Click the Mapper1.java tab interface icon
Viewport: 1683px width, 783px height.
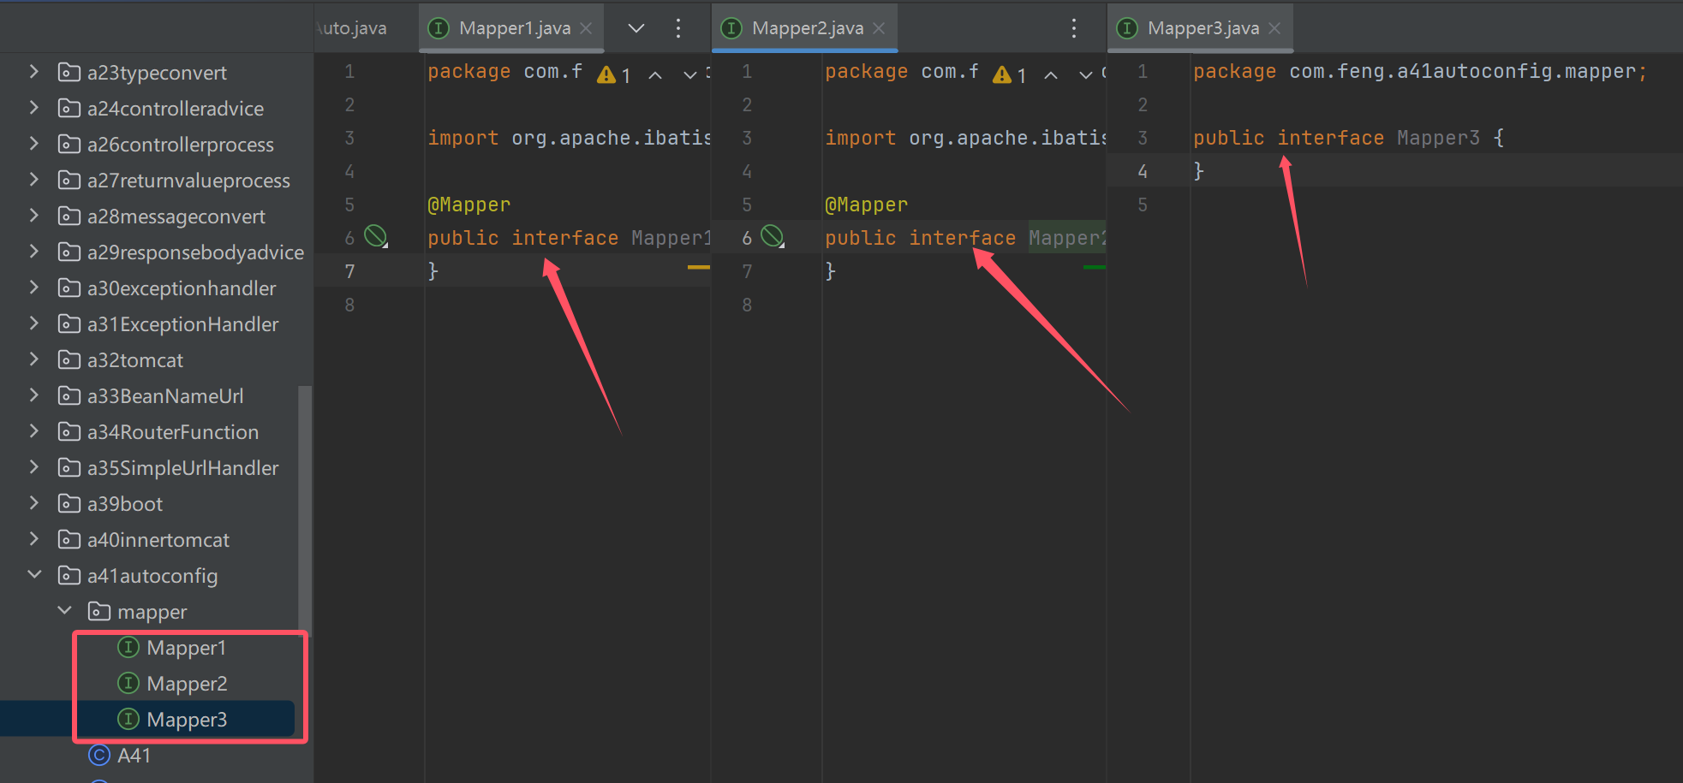click(x=439, y=28)
